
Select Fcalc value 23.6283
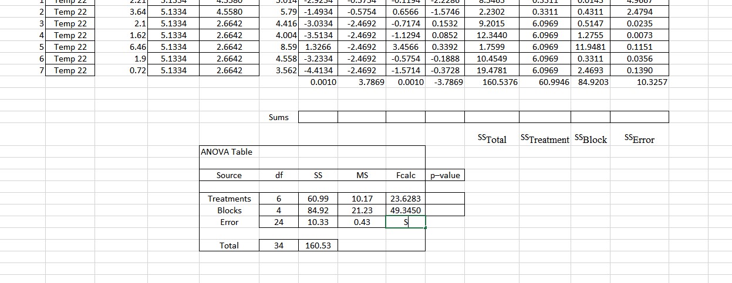coord(405,199)
